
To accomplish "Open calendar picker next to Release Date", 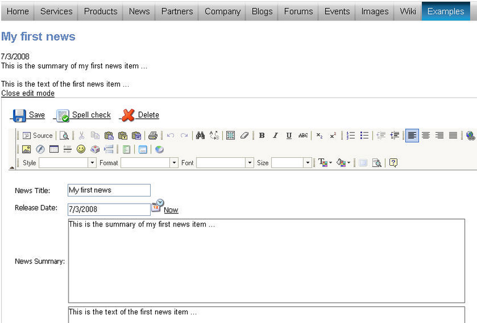I will click(158, 205).
